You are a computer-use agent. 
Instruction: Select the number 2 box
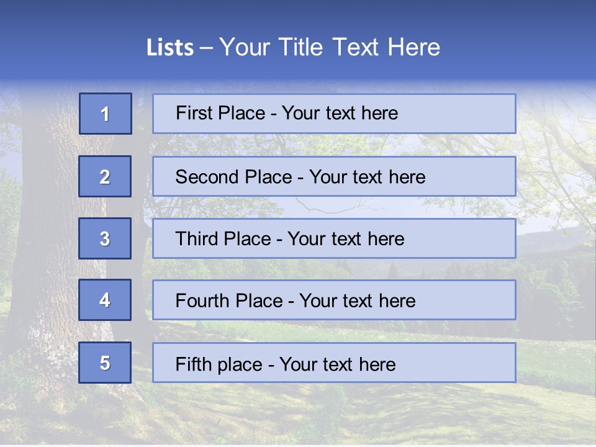pos(105,176)
